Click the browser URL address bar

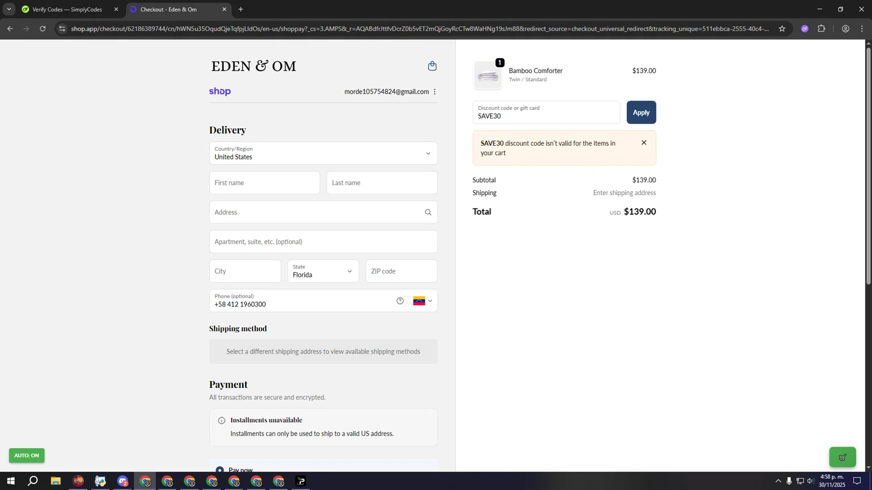pyautogui.click(x=419, y=28)
